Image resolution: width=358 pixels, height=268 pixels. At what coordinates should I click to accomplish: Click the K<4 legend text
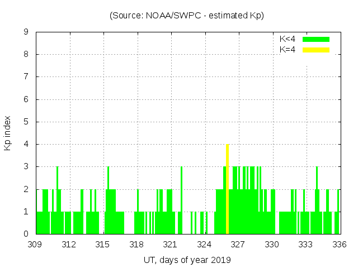point(288,39)
